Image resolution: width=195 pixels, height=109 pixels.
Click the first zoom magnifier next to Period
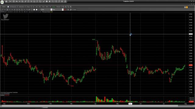coord(63,7)
